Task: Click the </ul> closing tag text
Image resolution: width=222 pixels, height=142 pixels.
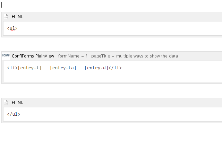Action: 14,114
